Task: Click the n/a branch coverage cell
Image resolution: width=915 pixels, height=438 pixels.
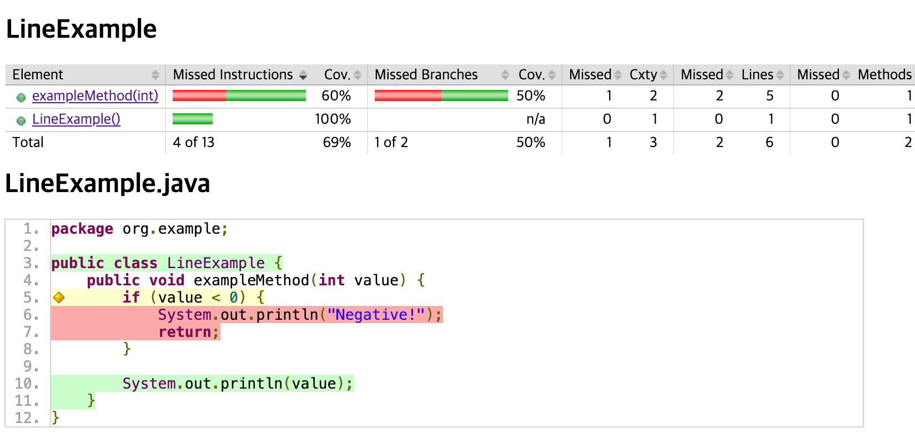Action: [x=536, y=119]
